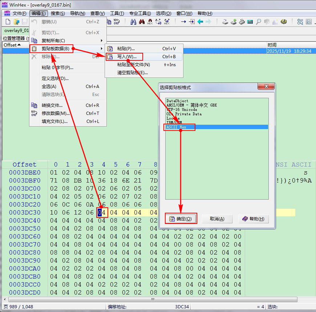This screenshot has height=312, width=316.
Task: Click the horizontal scrollbar below hex view
Action: click(x=153, y=299)
